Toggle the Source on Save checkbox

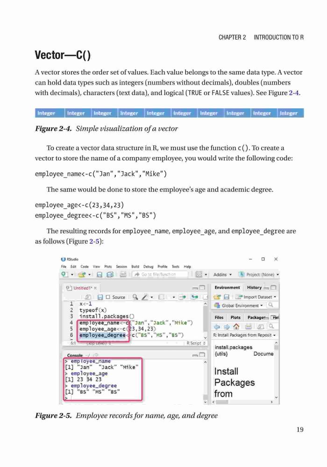point(108,297)
